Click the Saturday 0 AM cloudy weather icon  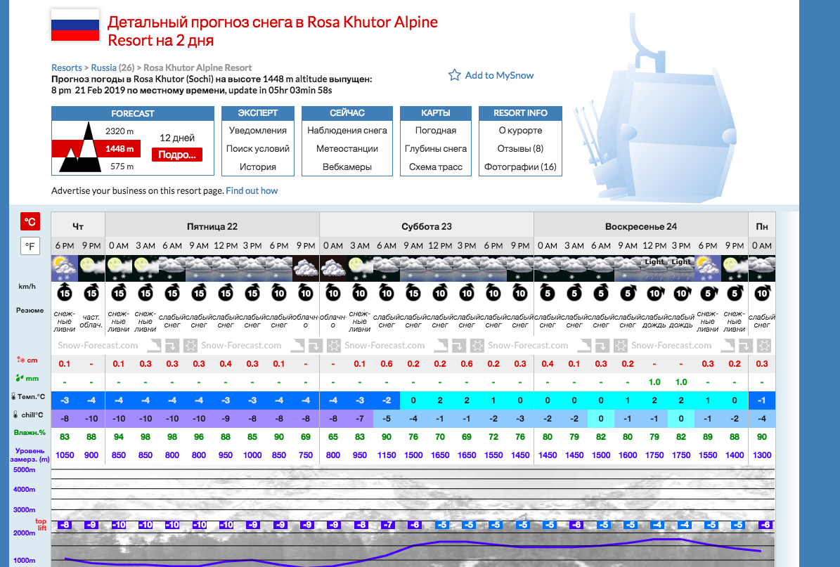click(333, 269)
